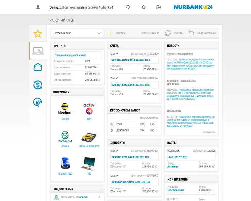The height and width of the screenshot is (201, 251).
Task: Select the Beeline logo
Action: coord(65,109)
